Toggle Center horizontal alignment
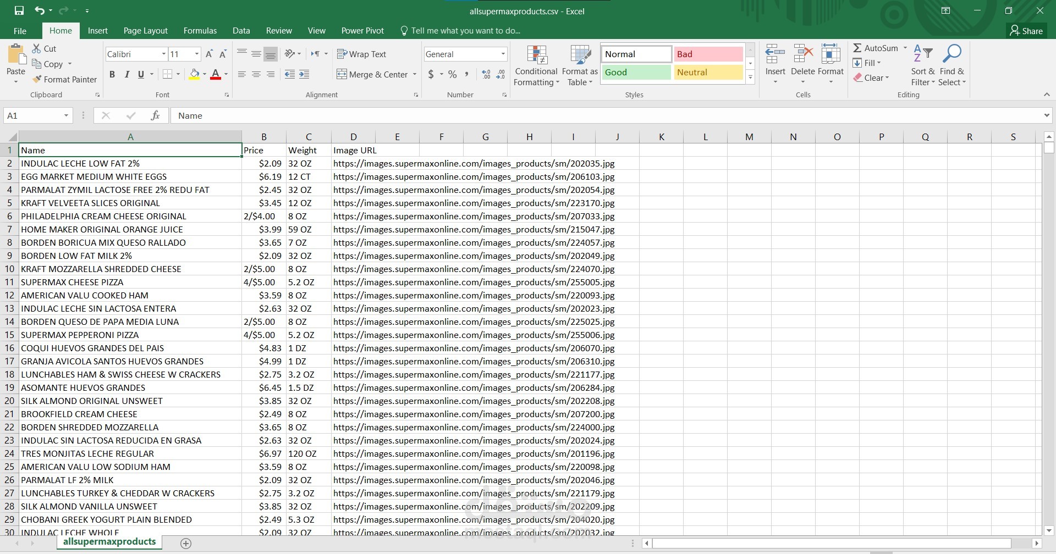Viewport: 1056px width, 554px height. 256,74
